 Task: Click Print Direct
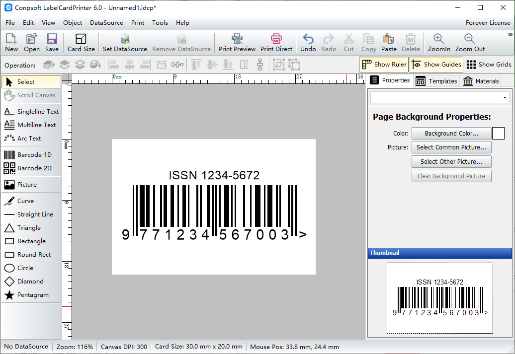(276, 43)
